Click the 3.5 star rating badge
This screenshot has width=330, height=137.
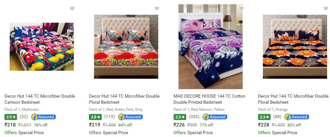point(180,117)
